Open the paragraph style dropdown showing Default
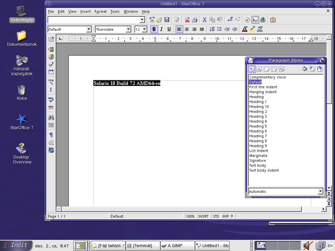The width and height of the screenshot is (335, 251). click(x=89, y=29)
